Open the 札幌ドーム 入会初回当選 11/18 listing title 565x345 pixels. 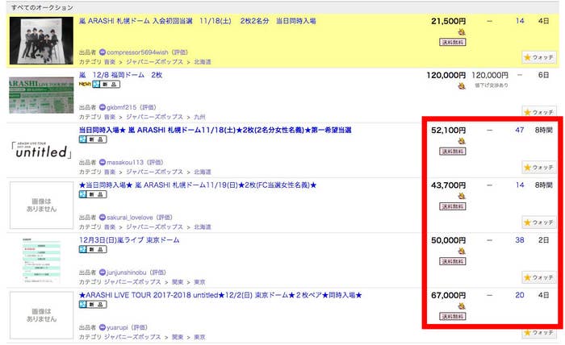[197, 21]
